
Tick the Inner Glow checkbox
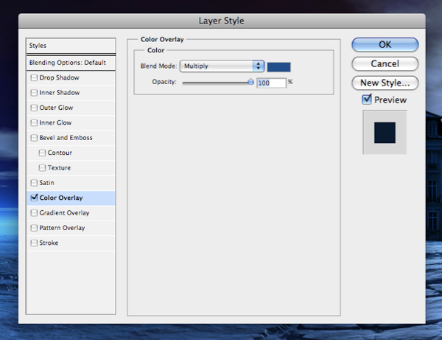tap(34, 122)
